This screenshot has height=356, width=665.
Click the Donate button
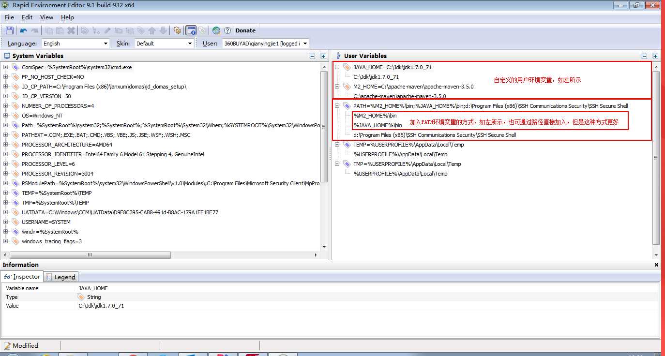point(245,30)
